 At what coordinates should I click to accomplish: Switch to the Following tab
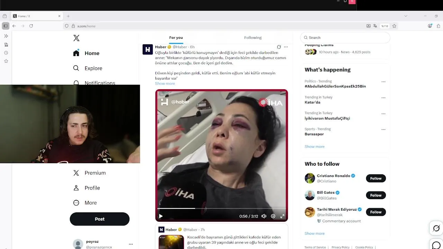pos(253,37)
